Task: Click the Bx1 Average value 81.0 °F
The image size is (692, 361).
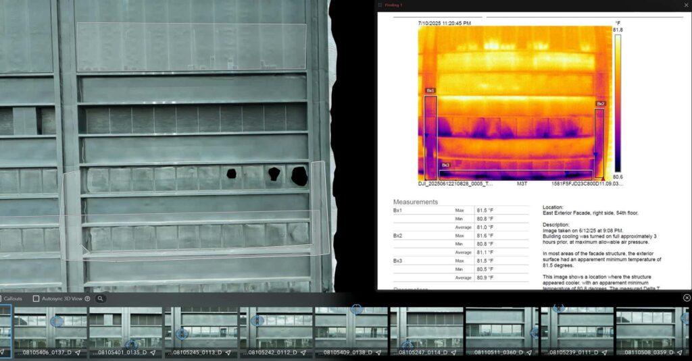Action: pyautogui.click(x=485, y=227)
